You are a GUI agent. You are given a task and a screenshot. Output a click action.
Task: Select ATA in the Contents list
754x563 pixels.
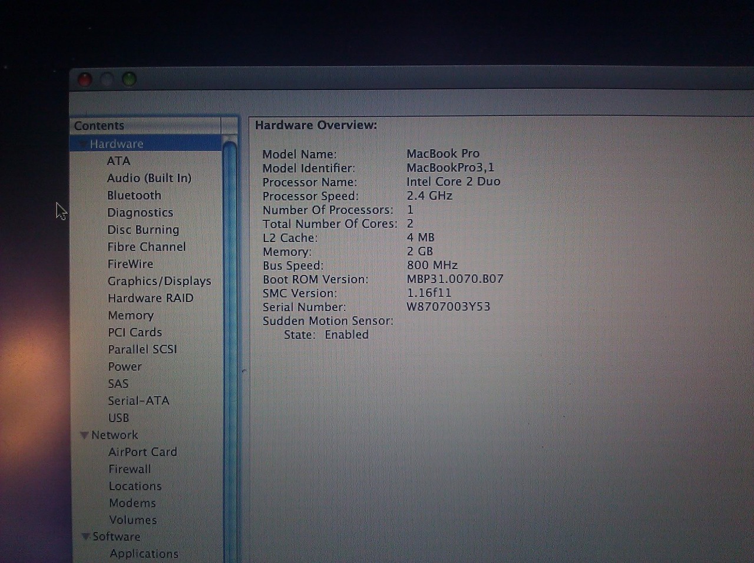(118, 161)
